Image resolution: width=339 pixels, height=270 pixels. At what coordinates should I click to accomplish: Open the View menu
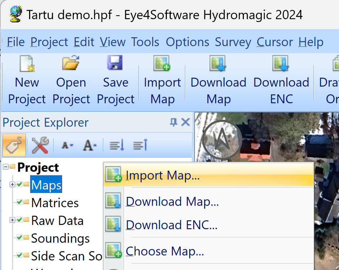(113, 42)
